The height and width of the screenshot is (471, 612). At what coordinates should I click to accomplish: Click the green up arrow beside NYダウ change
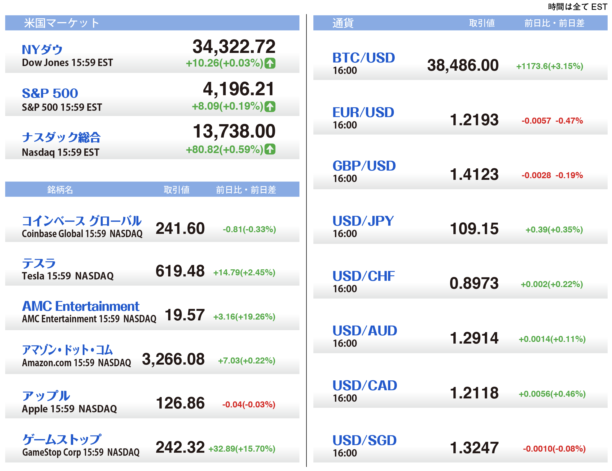270,63
